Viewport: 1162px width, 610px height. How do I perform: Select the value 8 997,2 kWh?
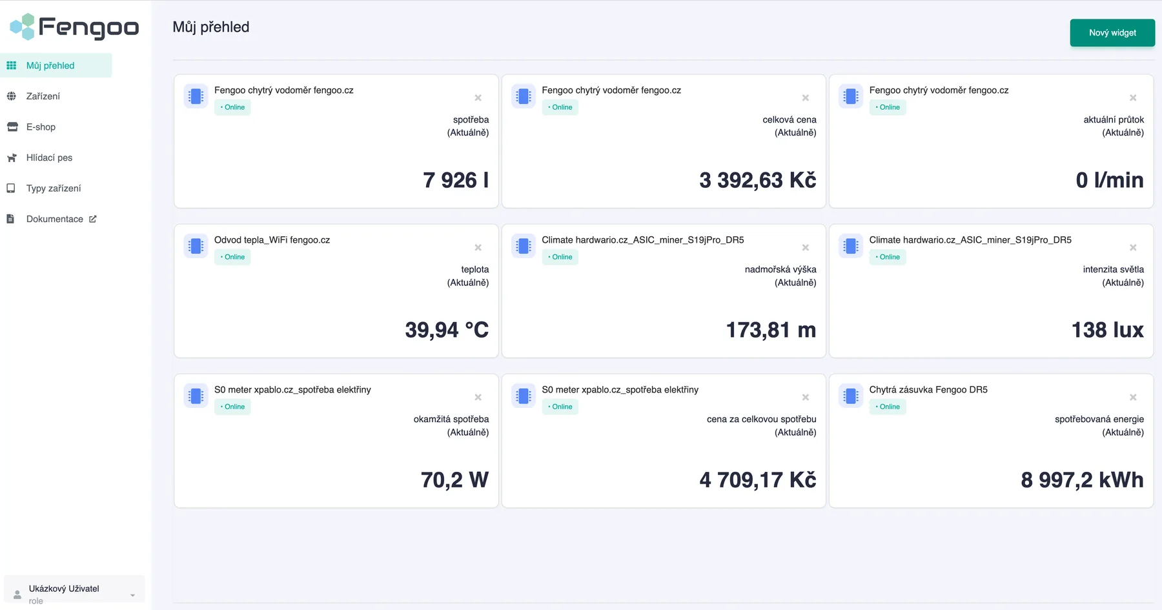tap(1082, 480)
